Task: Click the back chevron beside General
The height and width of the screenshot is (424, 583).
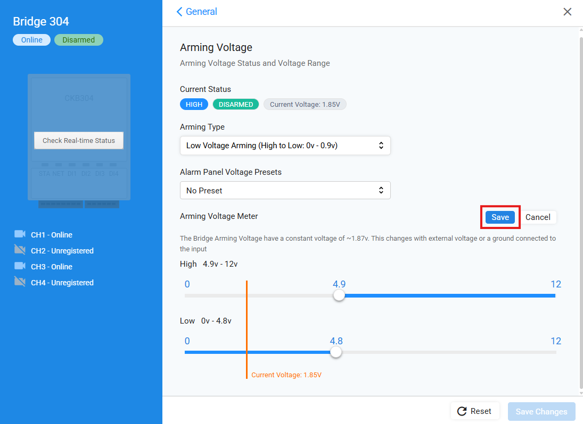Action: pos(179,12)
